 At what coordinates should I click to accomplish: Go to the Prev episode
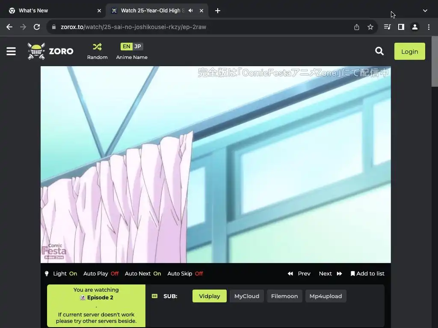299,274
